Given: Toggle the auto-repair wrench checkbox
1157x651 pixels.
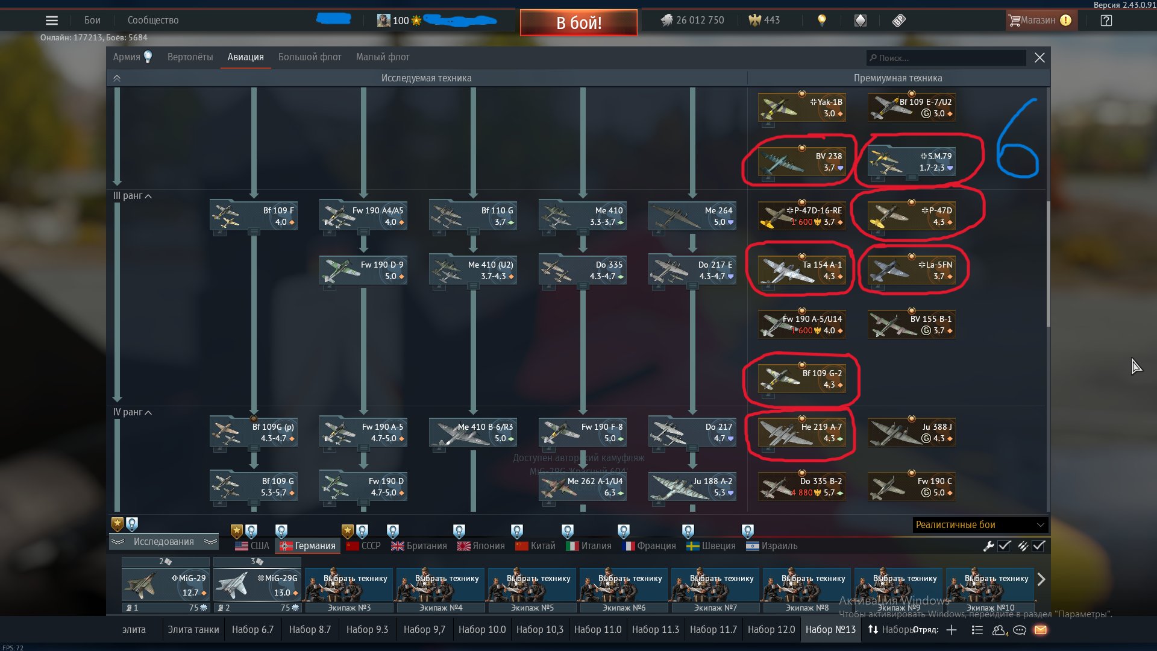Looking at the screenshot, I should 1004,546.
